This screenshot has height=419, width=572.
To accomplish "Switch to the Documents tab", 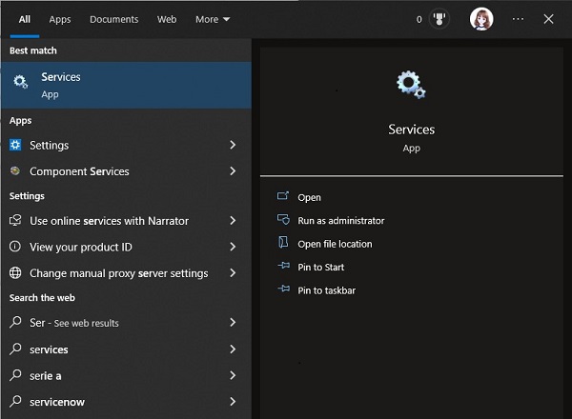I will point(113,19).
